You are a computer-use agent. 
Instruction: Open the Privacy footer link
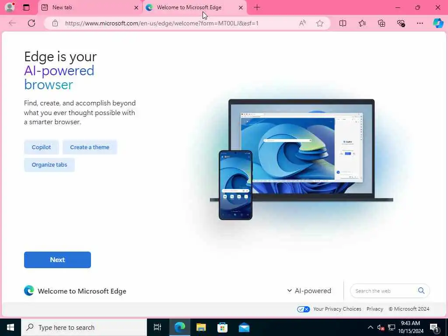pyautogui.click(x=374, y=309)
